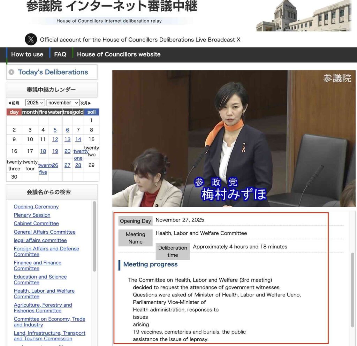Click the National Diet building image
The height and width of the screenshot is (346, 357).
click(x=304, y=16)
